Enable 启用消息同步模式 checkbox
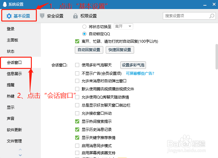 (x=77, y=146)
